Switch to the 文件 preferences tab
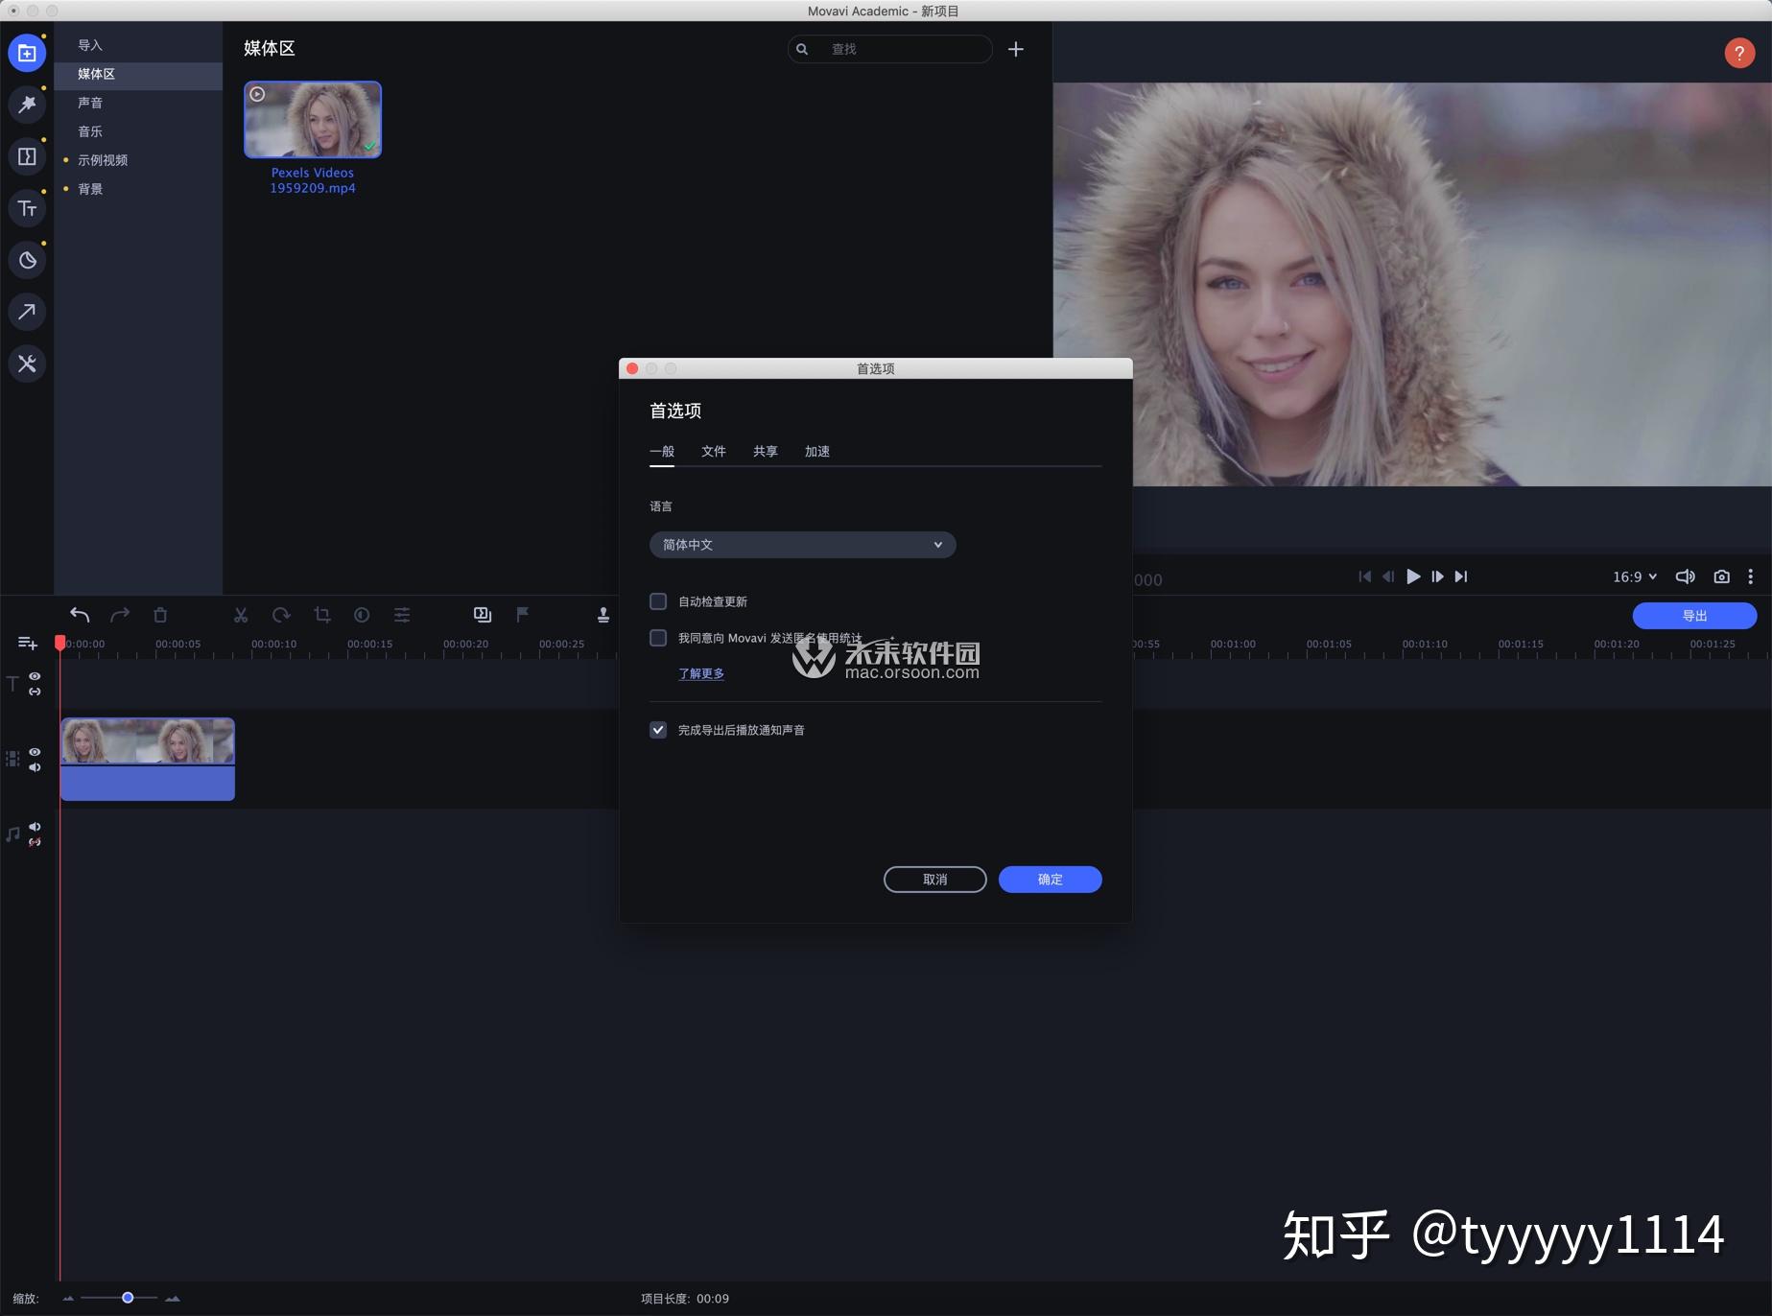 click(x=714, y=452)
